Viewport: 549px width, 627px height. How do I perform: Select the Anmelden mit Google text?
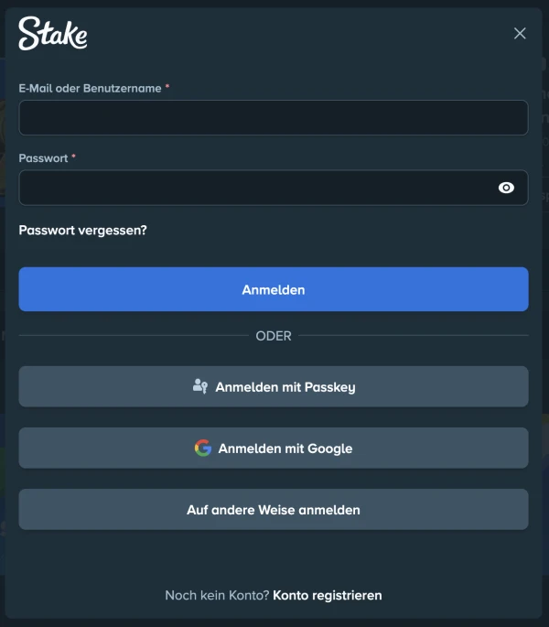[285, 449]
